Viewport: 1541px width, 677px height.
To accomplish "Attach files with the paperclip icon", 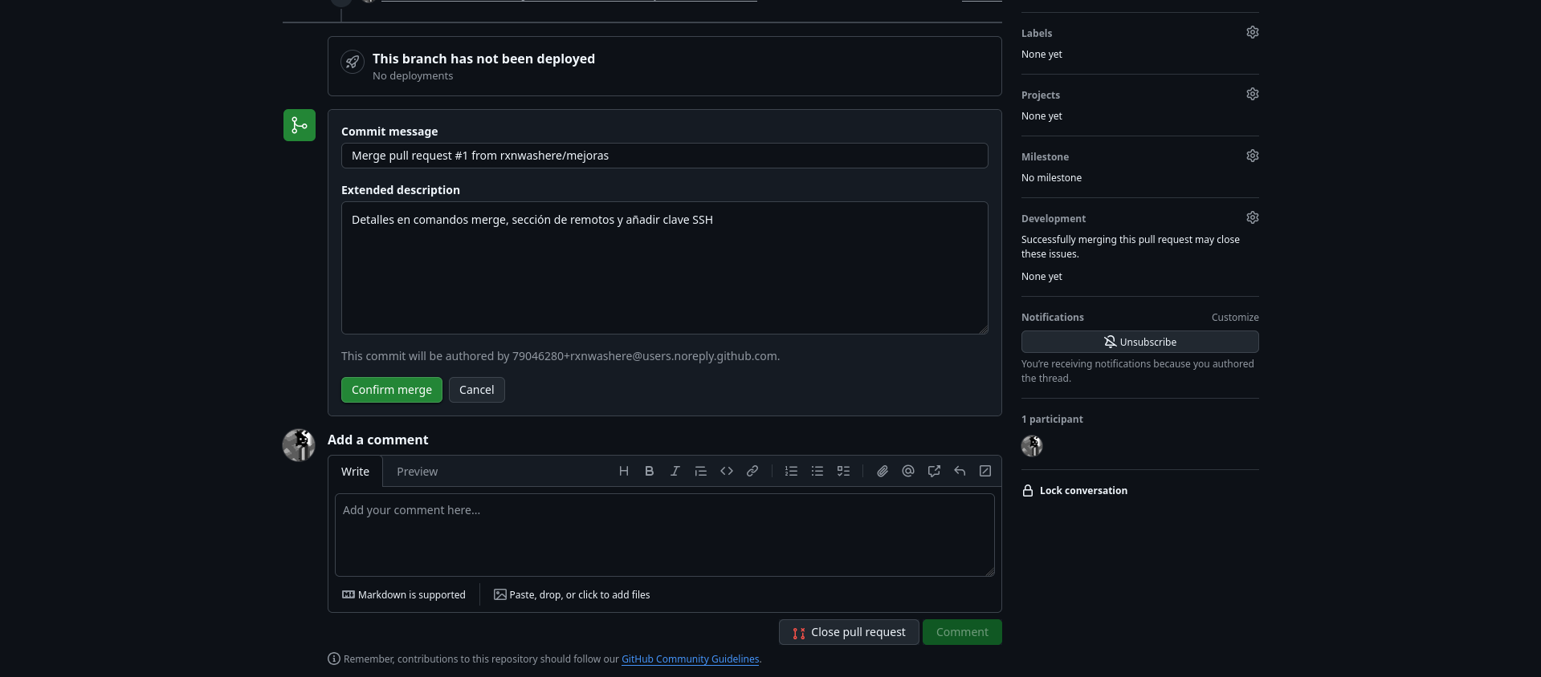I will pos(882,472).
